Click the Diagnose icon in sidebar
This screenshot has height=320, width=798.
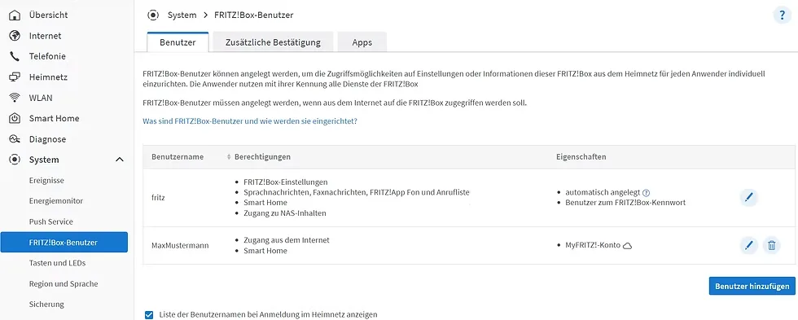tap(15, 139)
